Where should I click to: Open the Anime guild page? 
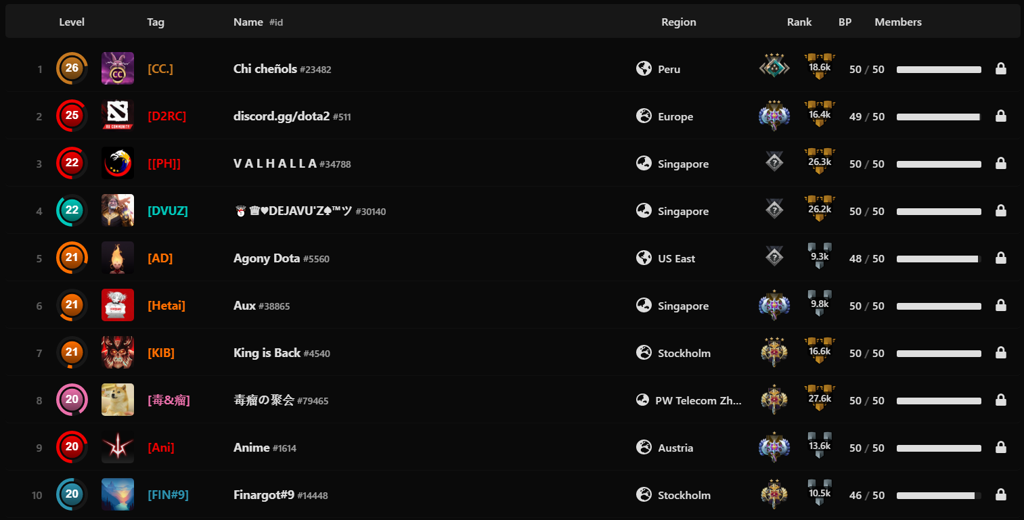click(x=252, y=448)
